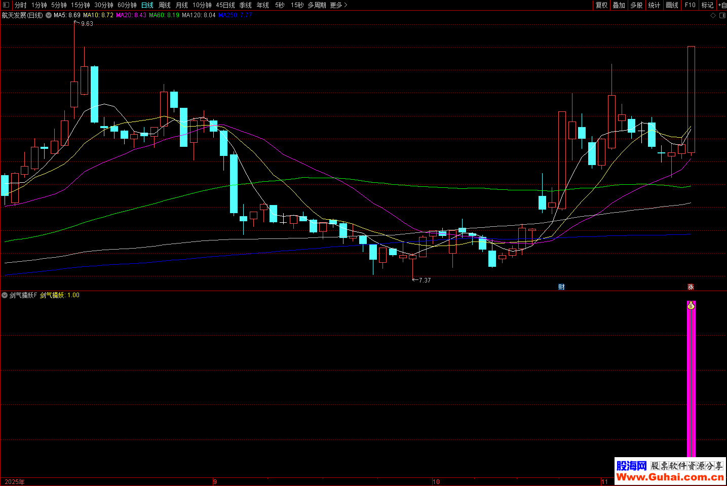Viewport: 727px width, 486px height.
Task: Click the left panel toggle icon
Action: coord(6,5)
